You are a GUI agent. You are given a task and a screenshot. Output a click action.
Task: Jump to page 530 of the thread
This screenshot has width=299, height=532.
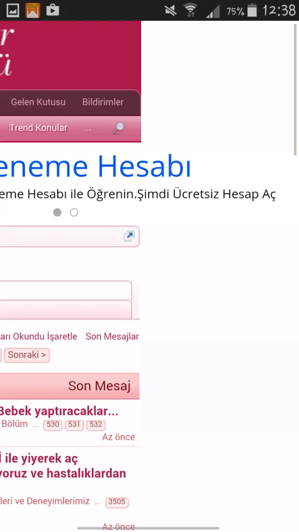tap(53, 425)
